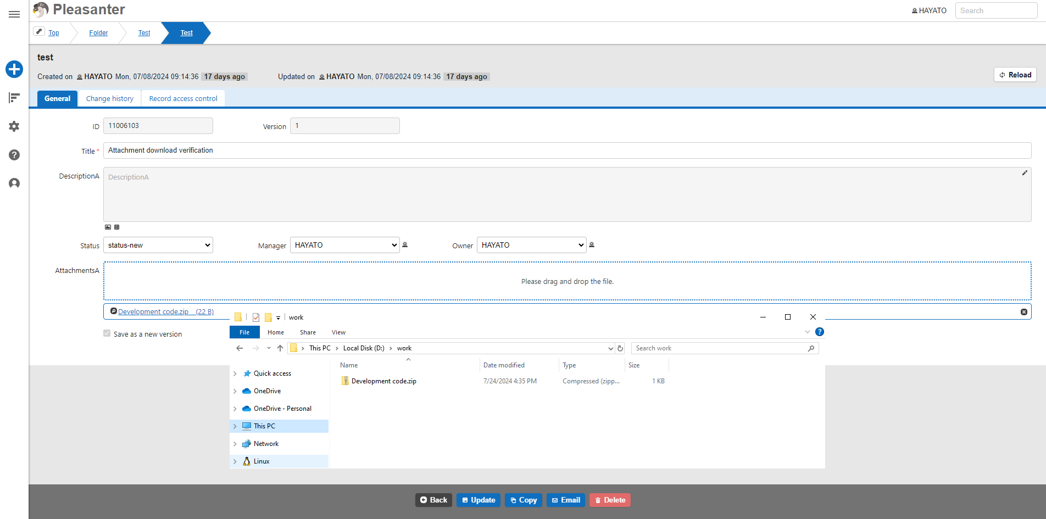
Task: Open the Status dropdown
Action: point(158,245)
